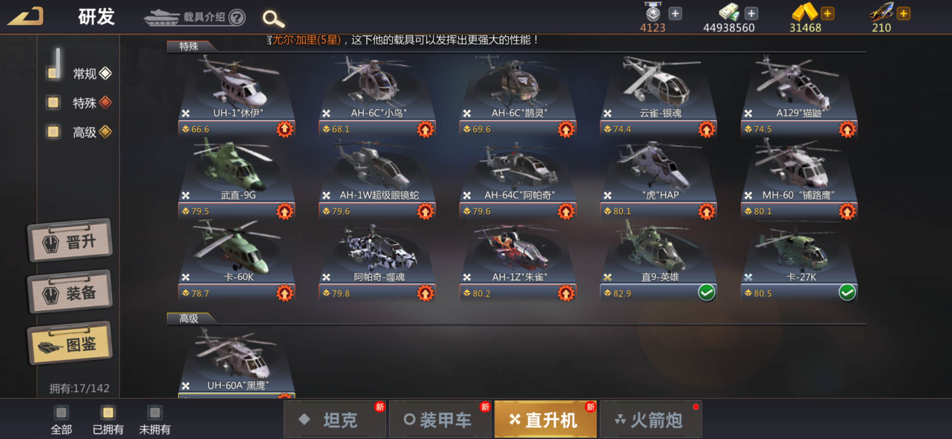
Task: Toggle the 高级 category checkbox
Action: click(53, 132)
